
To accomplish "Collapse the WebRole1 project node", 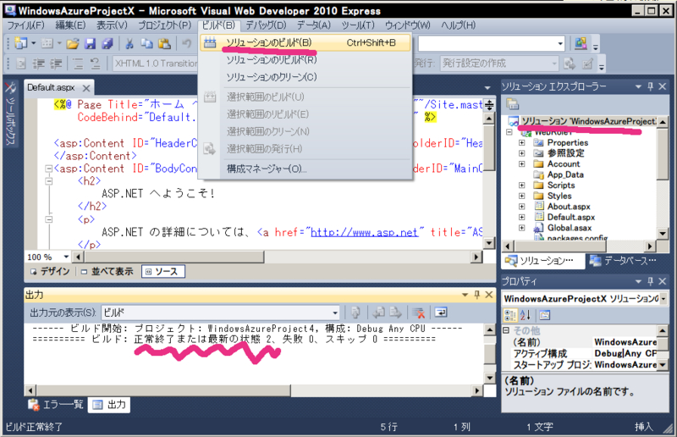I will [x=509, y=132].
